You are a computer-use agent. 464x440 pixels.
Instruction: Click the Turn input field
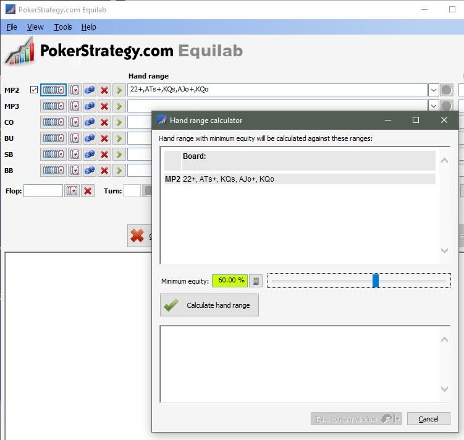[132, 191]
